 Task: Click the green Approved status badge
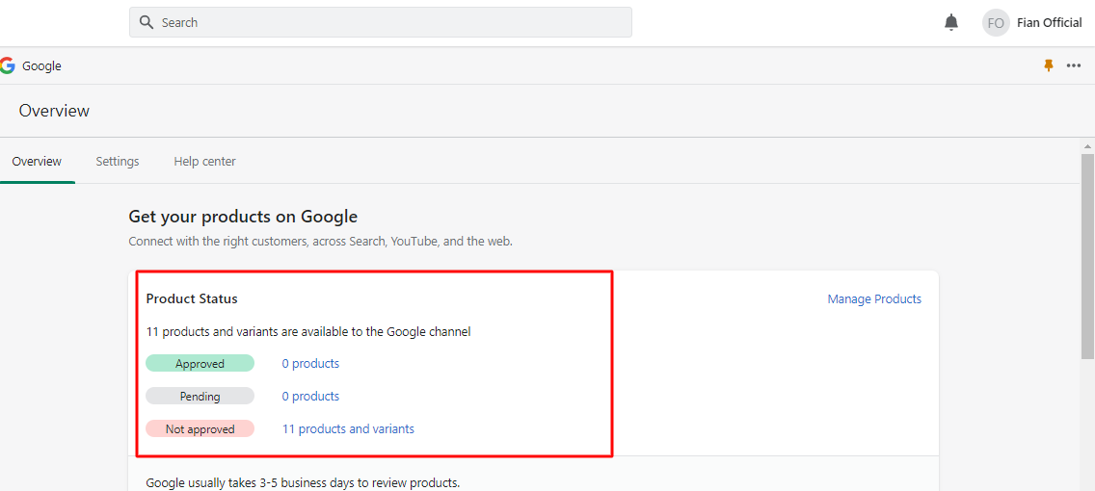200,364
